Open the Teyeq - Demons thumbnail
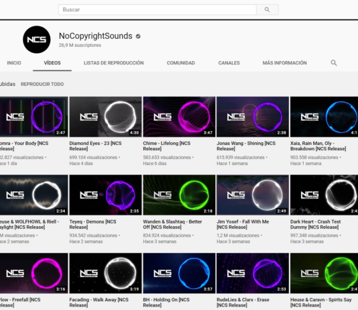 105,195
